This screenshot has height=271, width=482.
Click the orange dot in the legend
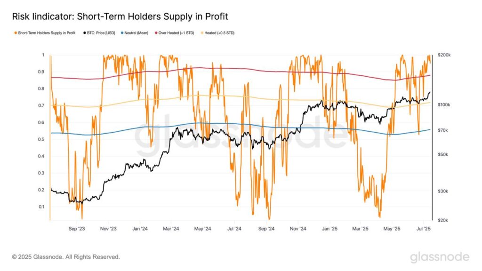tap(16, 32)
